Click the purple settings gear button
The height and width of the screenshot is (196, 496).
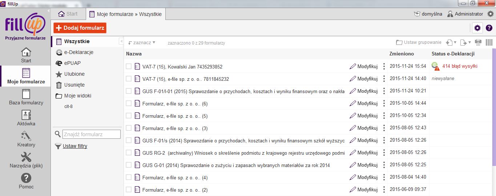point(477,28)
